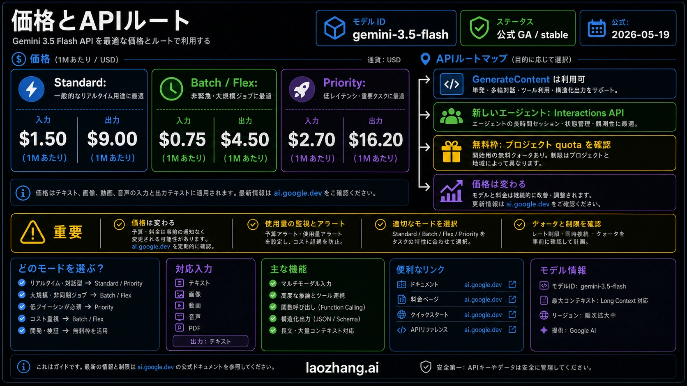Open external link icon on 料金ページ row

pyautogui.click(x=512, y=299)
